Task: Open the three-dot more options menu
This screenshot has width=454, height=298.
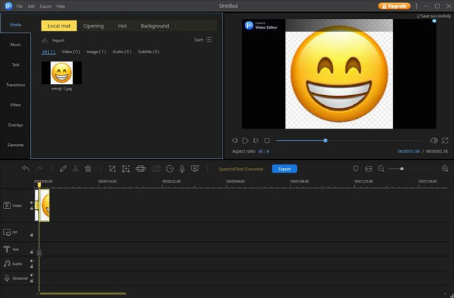Action: [x=416, y=6]
